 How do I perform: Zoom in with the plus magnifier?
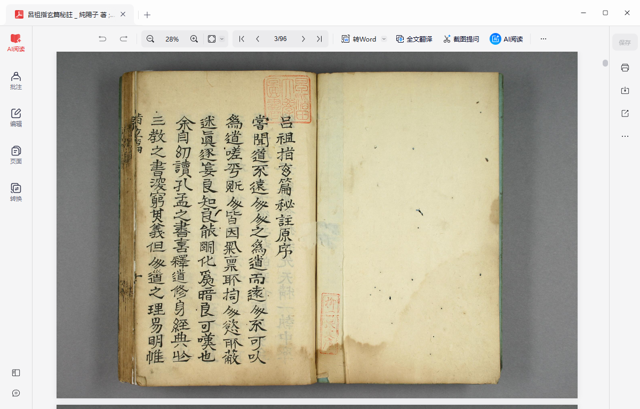pyautogui.click(x=194, y=39)
